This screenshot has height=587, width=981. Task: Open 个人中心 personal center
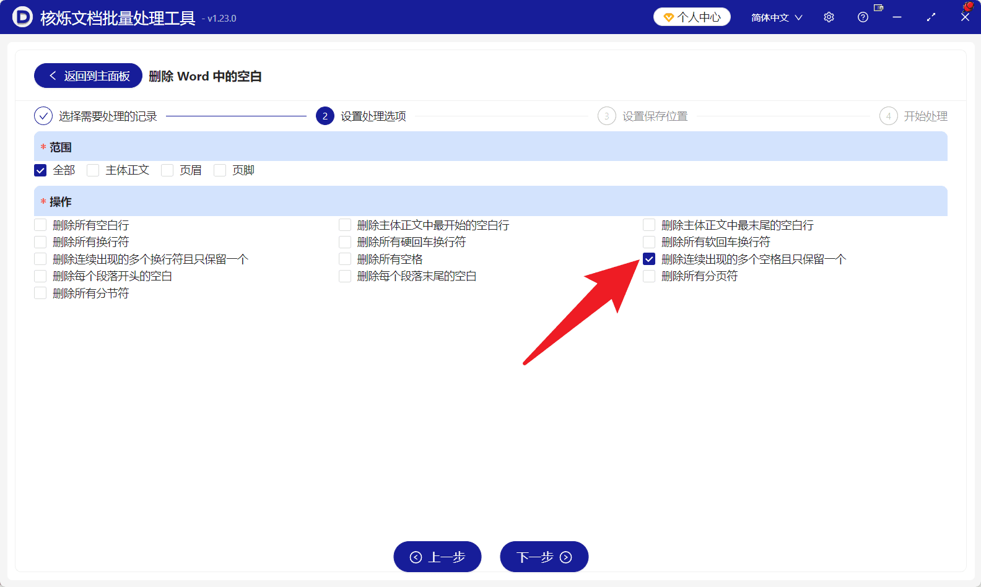(692, 17)
